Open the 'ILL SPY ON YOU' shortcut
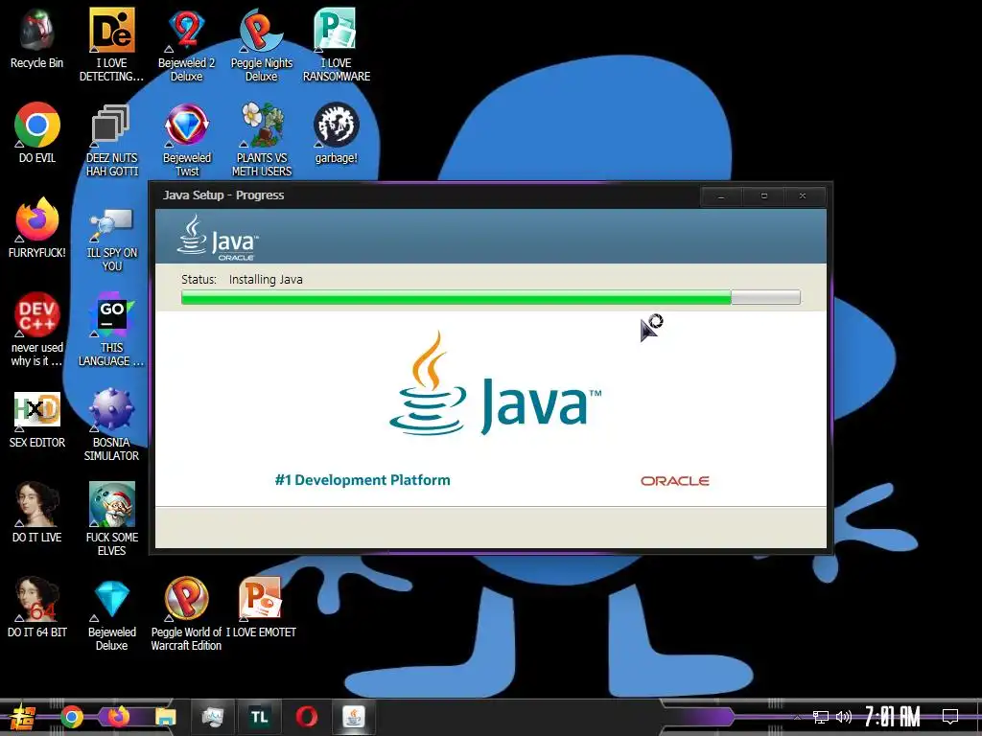The image size is (982, 736). (111, 241)
